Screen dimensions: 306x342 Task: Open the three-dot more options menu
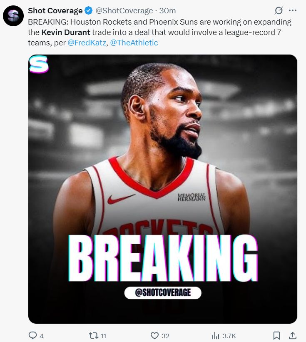point(293,10)
